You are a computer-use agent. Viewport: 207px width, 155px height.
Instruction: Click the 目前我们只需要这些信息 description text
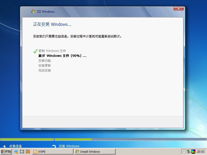[x=77, y=36]
